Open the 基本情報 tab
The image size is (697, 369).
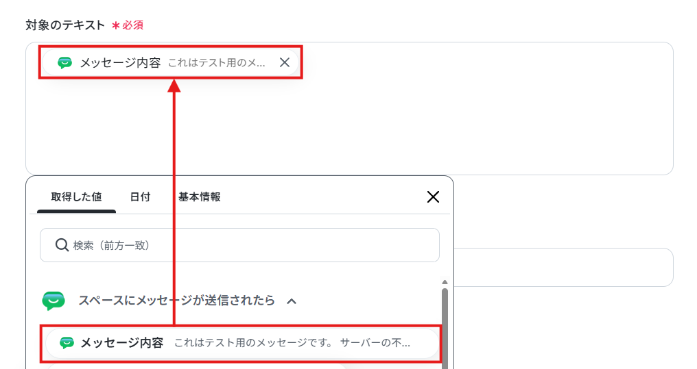pyautogui.click(x=200, y=197)
